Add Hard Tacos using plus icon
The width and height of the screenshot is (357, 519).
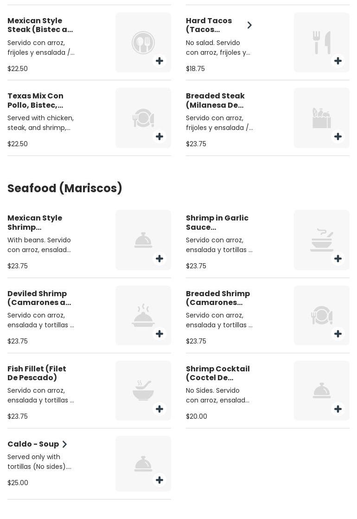coord(338,61)
